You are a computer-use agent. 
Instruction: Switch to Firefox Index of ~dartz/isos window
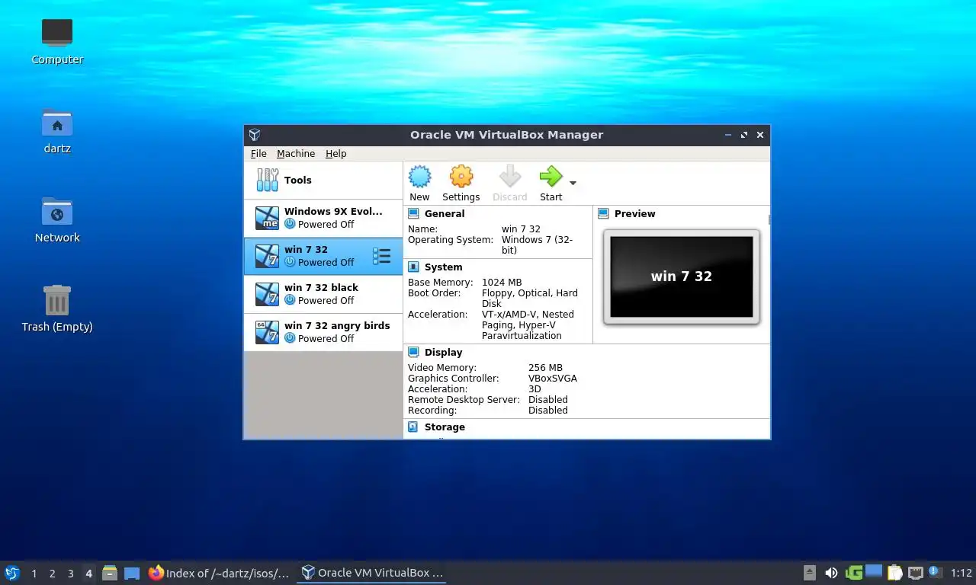220,573
